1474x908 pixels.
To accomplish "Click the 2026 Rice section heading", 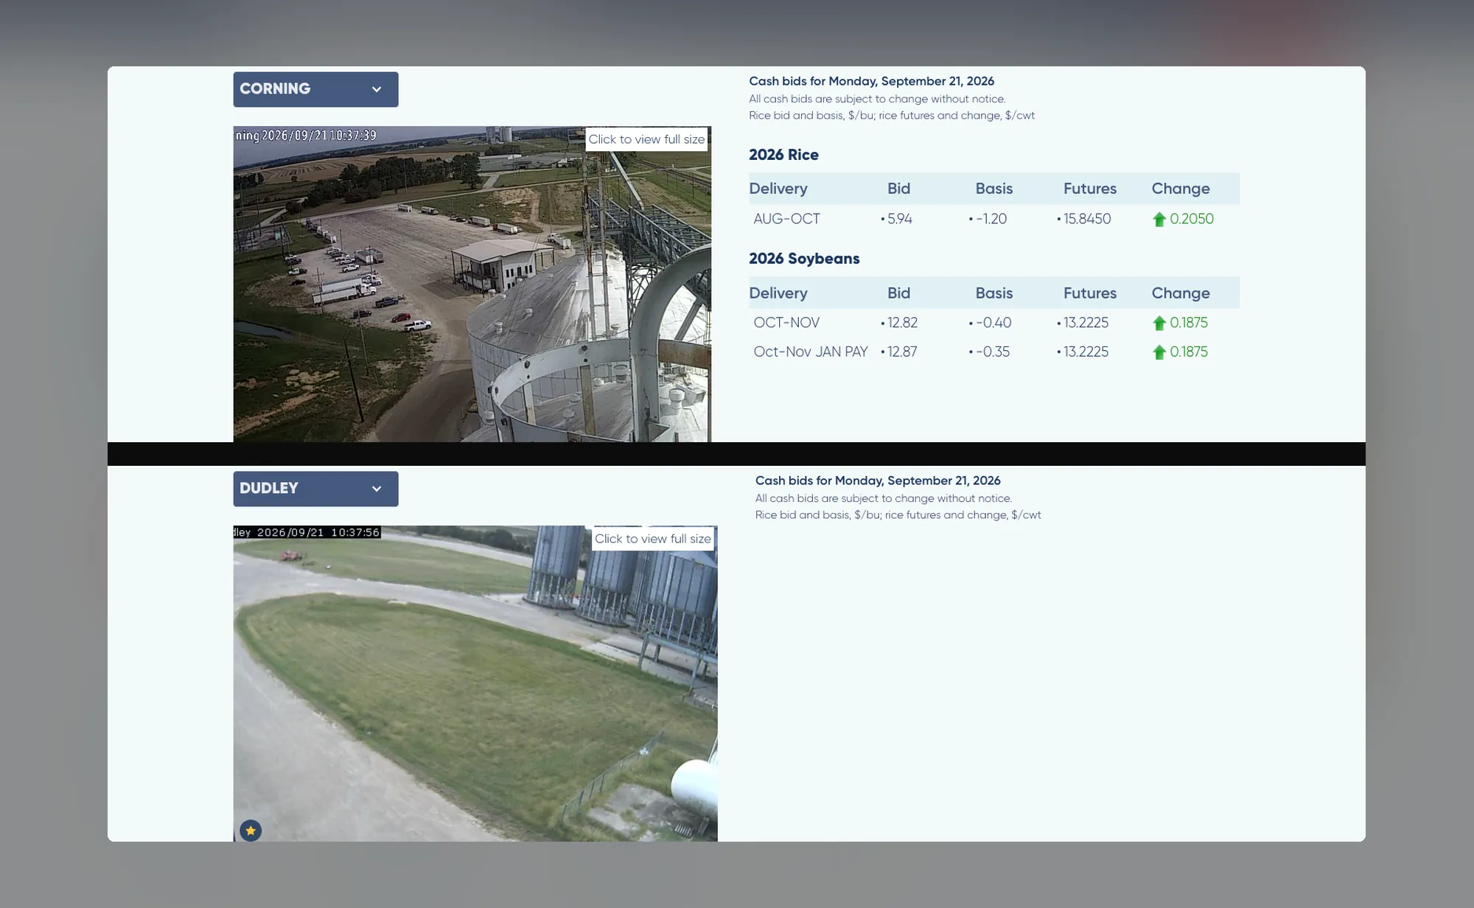I will (783, 155).
